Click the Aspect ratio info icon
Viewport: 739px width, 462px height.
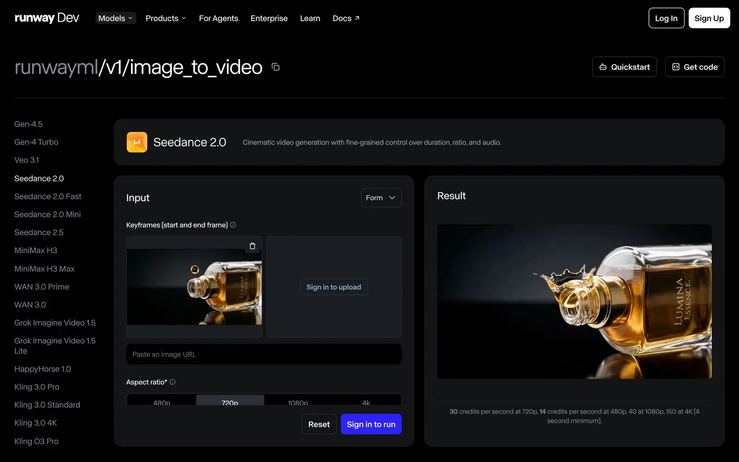coord(172,382)
